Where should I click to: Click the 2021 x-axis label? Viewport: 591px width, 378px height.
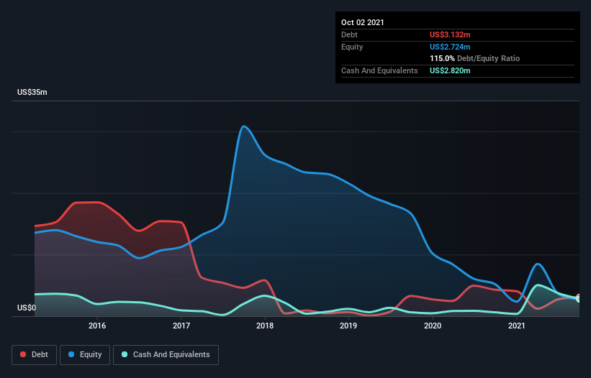516,326
